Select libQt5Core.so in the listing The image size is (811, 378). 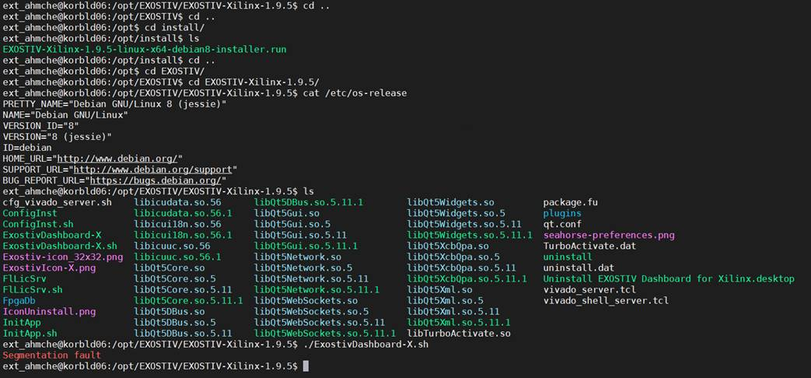[x=170, y=268]
